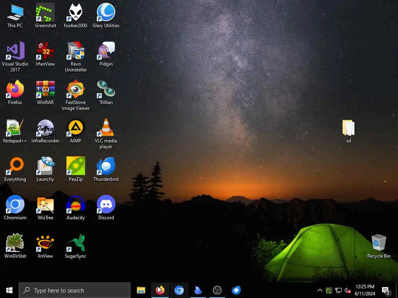The height and width of the screenshot is (298, 398).
Task: Select the foobar2000 shortcut
Action: pos(76,15)
